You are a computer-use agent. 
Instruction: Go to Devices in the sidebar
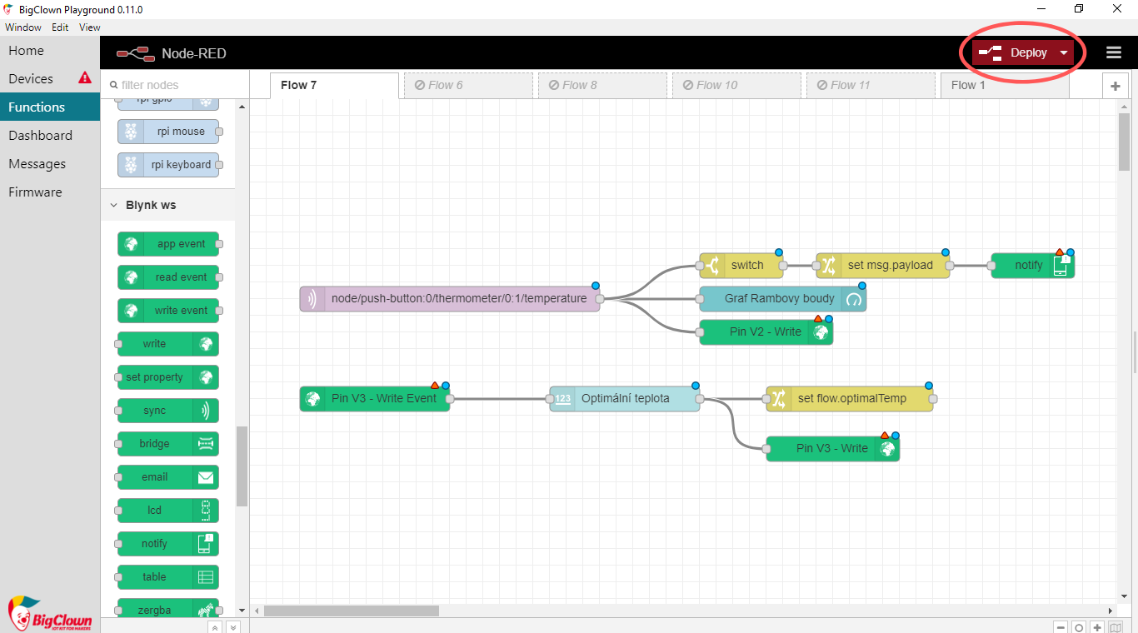point(50,78)
